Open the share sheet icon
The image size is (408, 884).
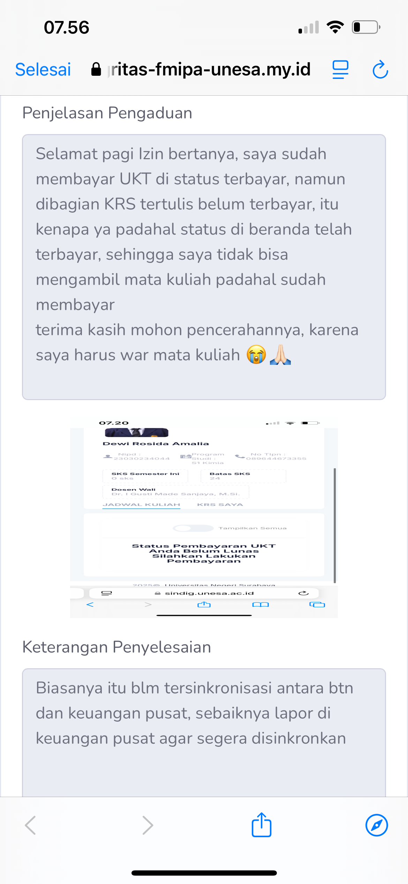click(262, 825)
